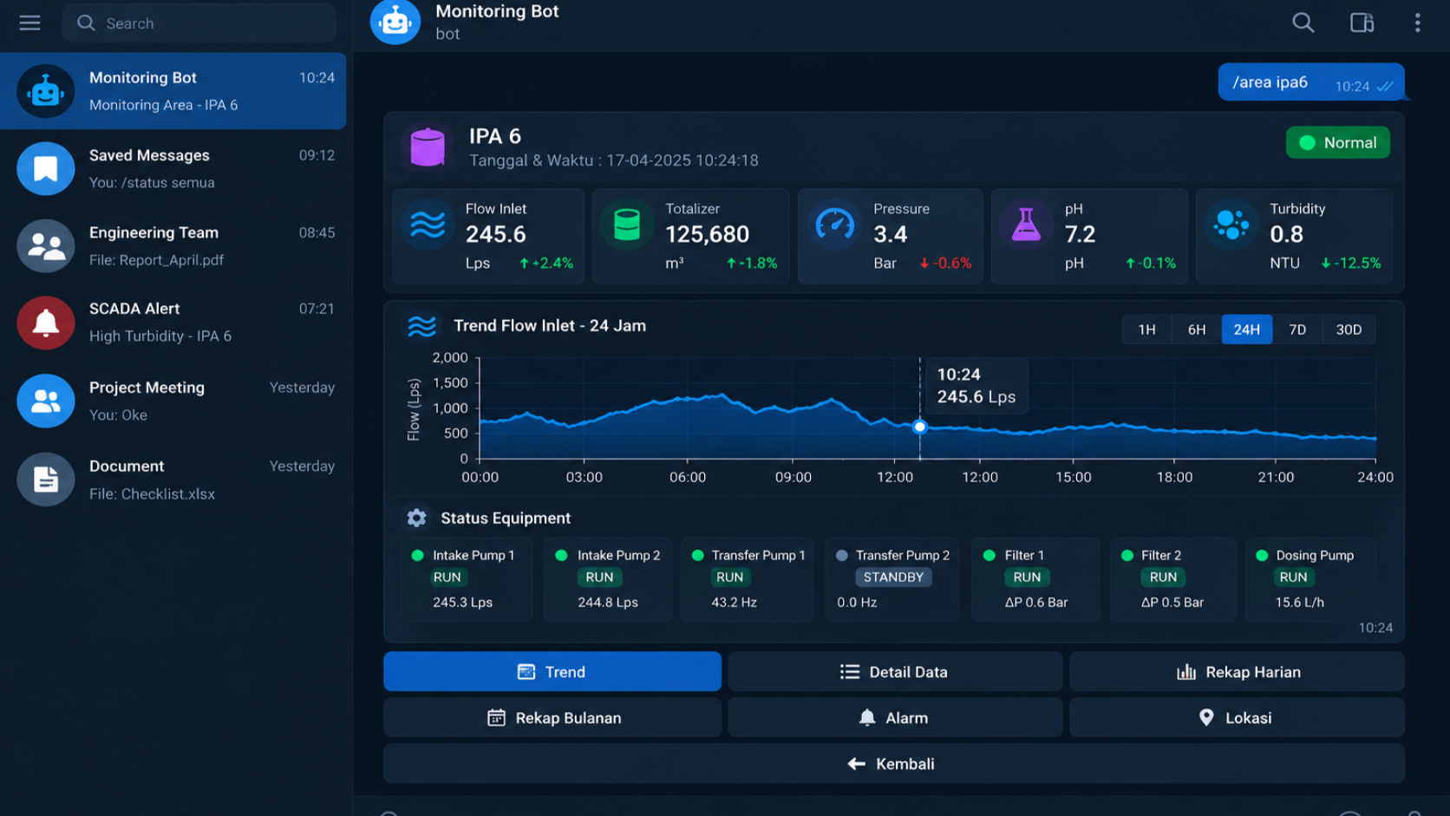Click the /area ipa6 sent message
The height and width of the screenshot is (816, 1450).
pos(1310,82)
